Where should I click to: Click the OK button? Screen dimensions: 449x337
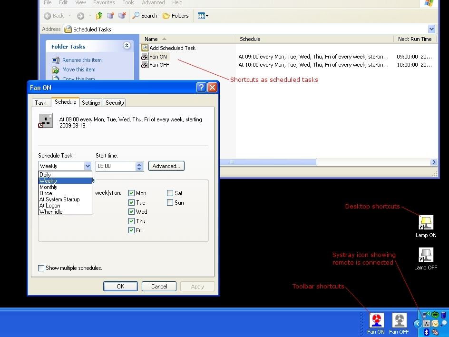(120, 286)
